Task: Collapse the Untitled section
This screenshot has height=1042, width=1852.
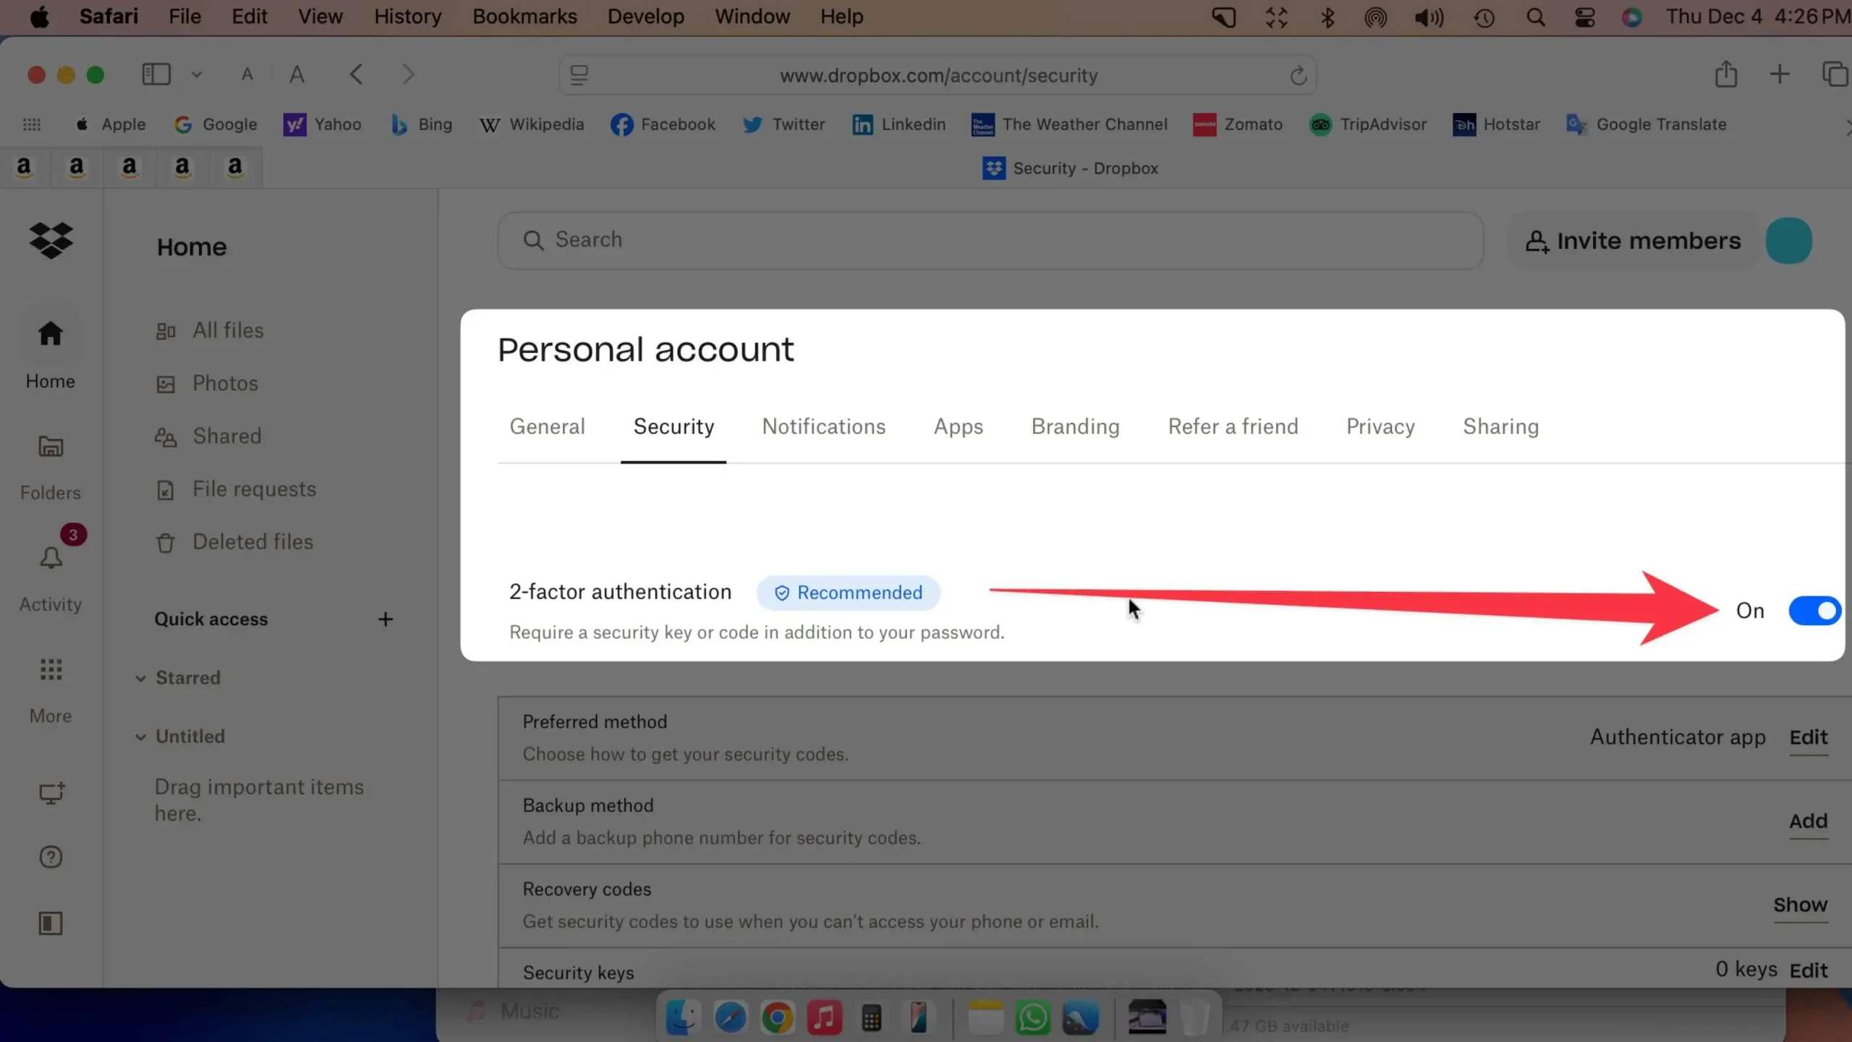Action: point(140,736)
